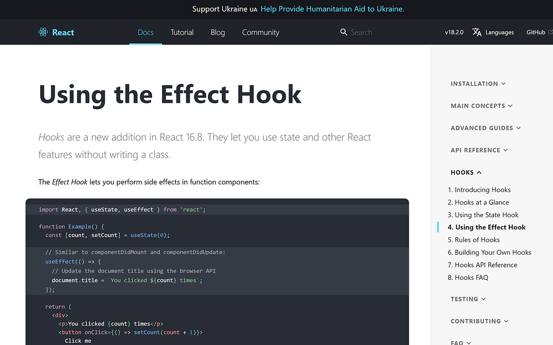Viewport: 553px width, 345px height.
Task: Open 6. Building Your Own Hooks
Action: click(x=489, y=253)
